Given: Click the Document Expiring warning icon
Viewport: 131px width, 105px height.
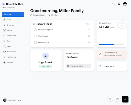Looking at the screenshot, I should [100, 54].
